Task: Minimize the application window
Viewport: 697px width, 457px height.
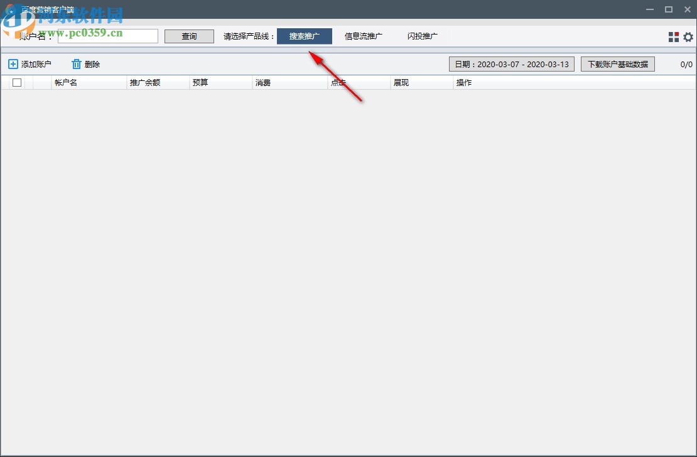Action: click(x=649, y=9)
